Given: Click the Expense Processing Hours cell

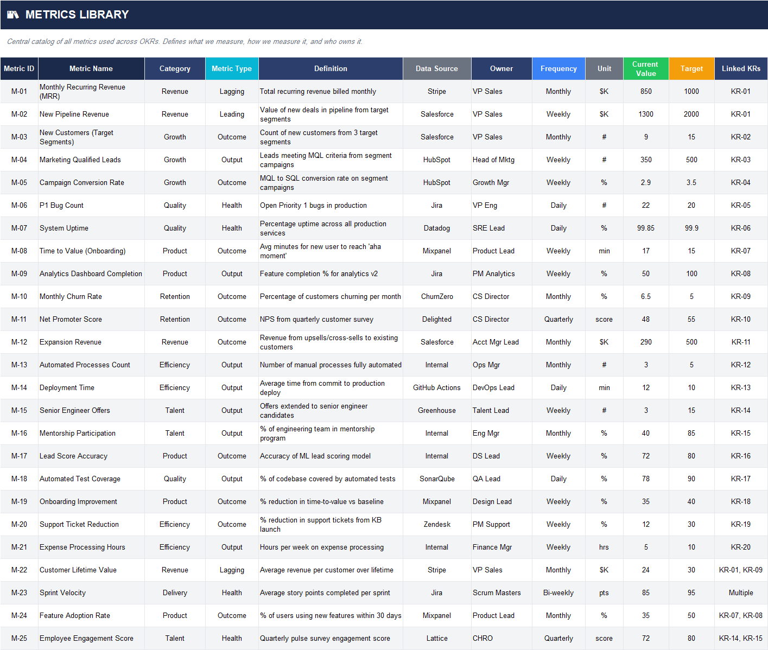Looking at the screenshot, I should [91, 547].
